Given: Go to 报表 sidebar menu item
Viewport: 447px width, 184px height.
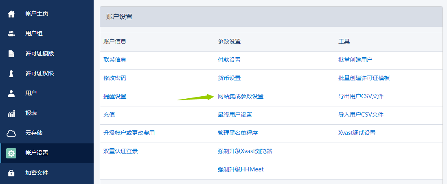Looking at the screenshot, I should point(31,113).
